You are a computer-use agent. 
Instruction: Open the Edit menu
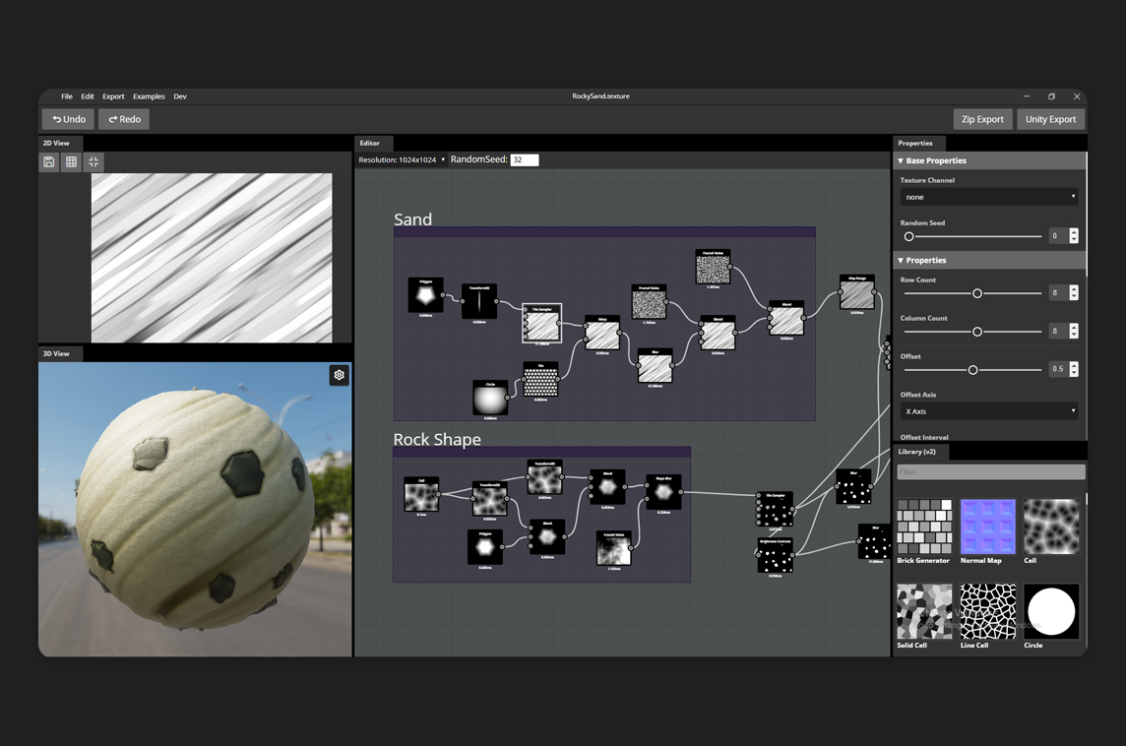[88, 96]
